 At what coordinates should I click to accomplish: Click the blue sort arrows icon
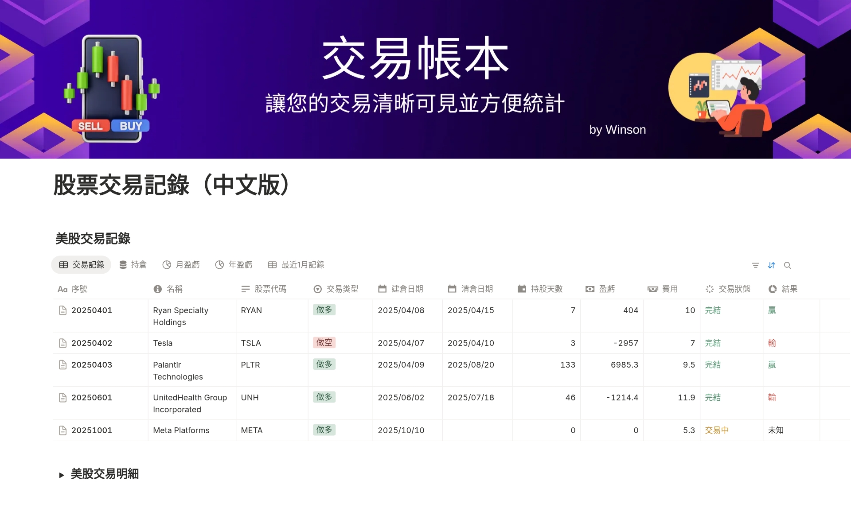click(x=771, y=265)
